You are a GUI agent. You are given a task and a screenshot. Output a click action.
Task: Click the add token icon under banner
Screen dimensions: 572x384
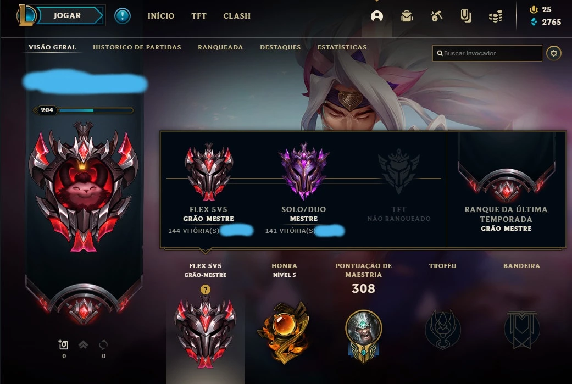pos(64,344)
